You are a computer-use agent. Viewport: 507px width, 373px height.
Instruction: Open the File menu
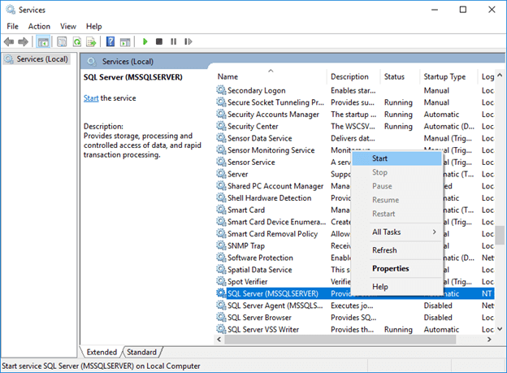tap(13, 26)
